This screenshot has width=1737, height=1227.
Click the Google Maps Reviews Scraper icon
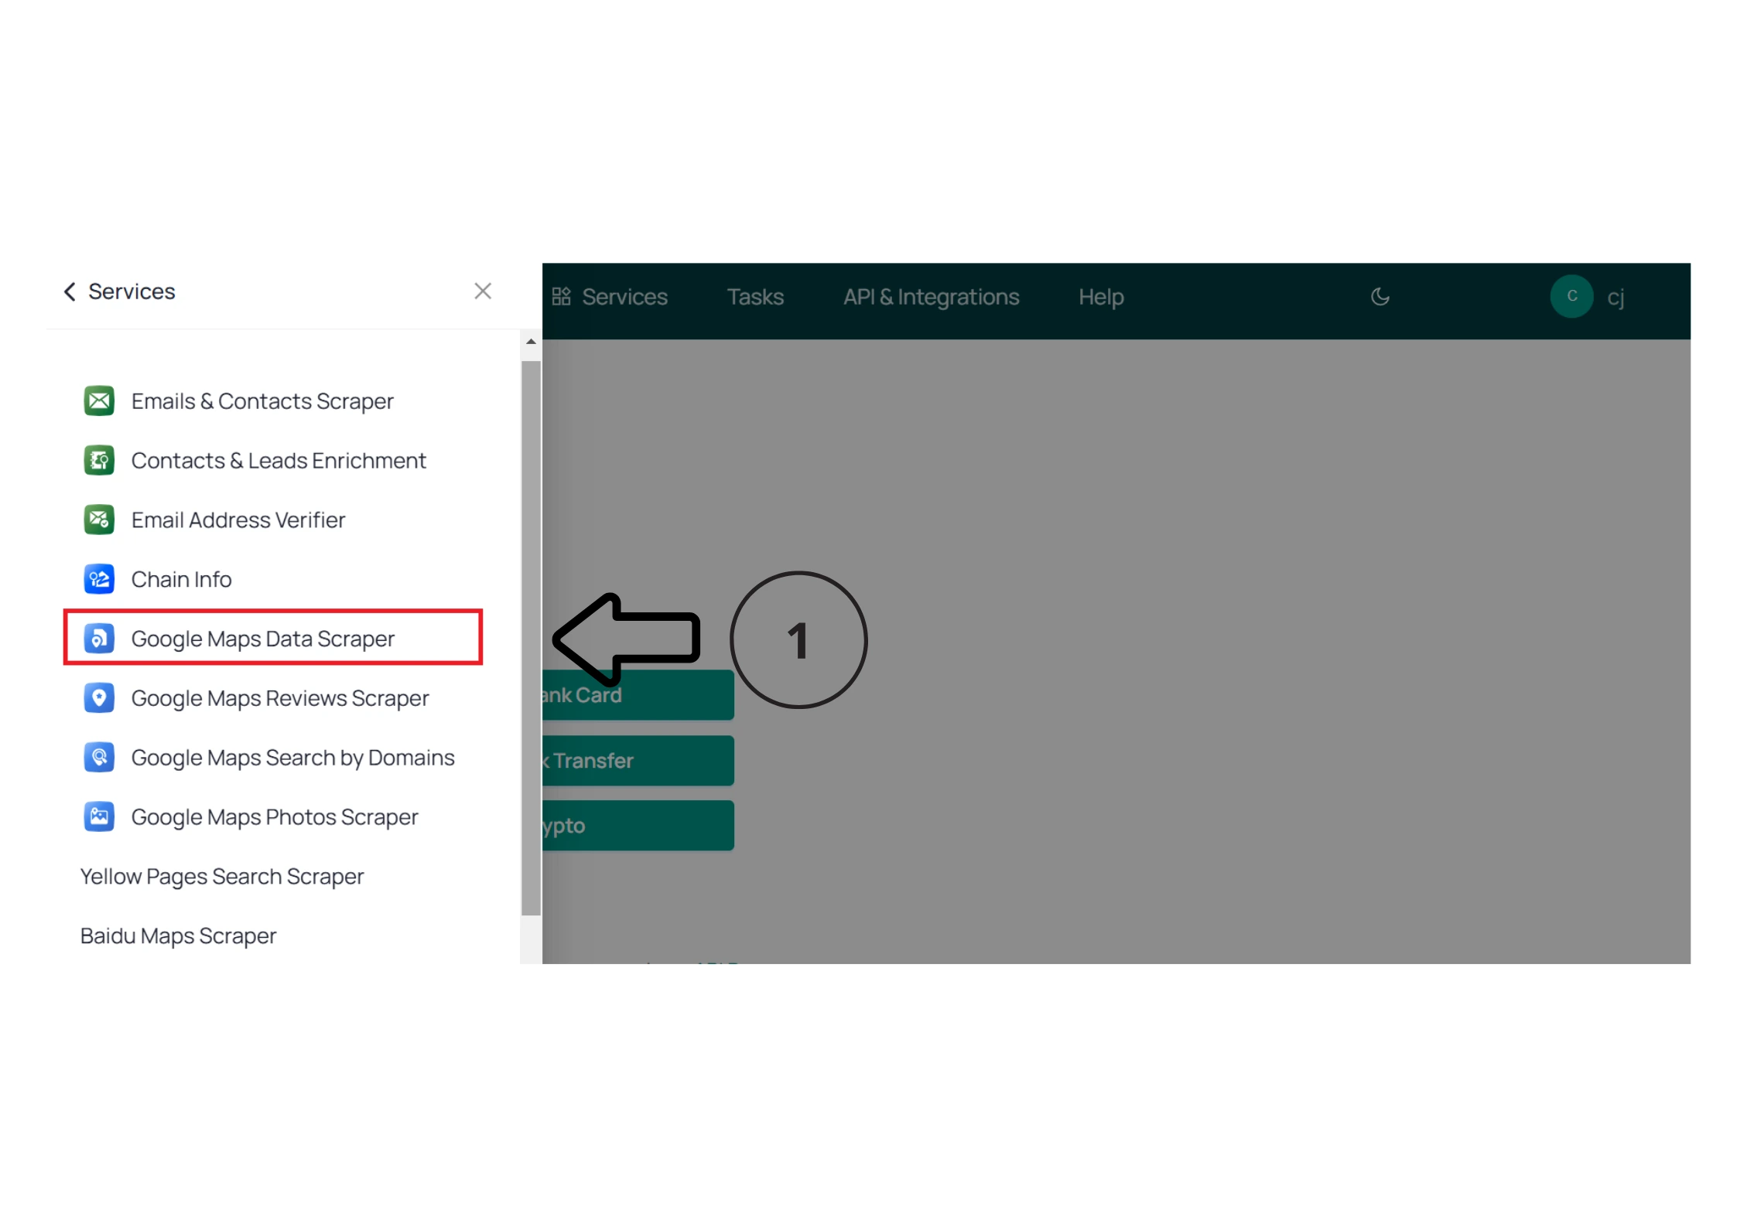point(99,698)
